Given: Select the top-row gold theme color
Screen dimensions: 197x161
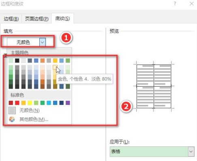Looking at the screenshot, I should click(55, 61).
